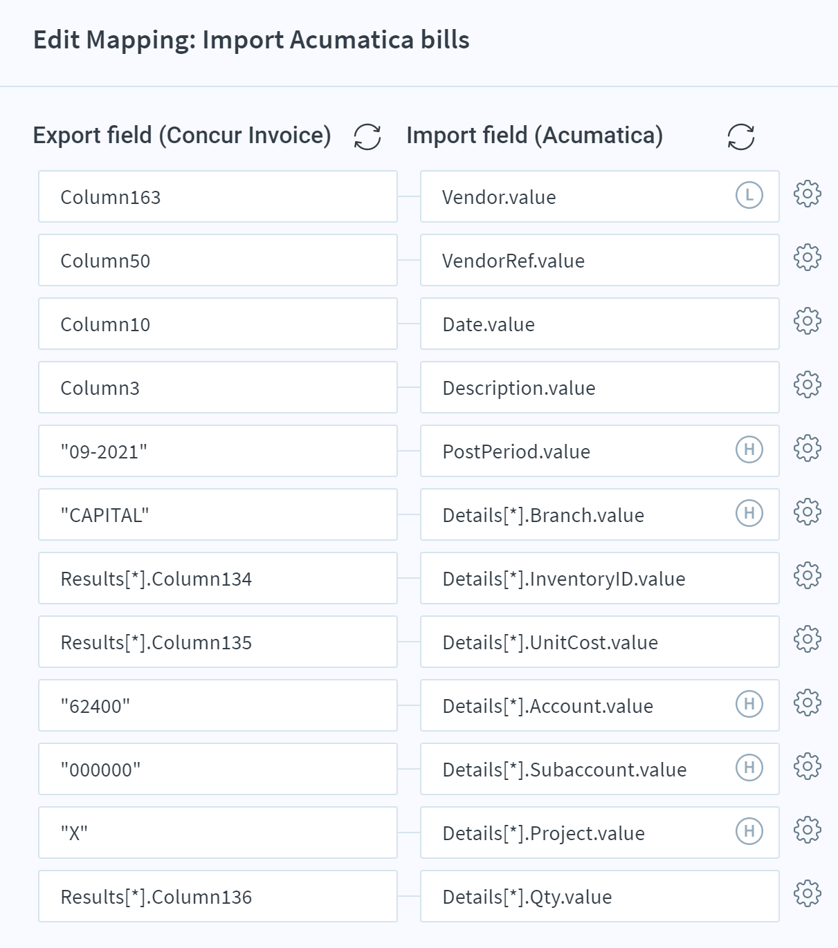838x948 pixels.
Task: Open settings gear for Details[*].Branch.value row
Action: pyautogui.click(x=808, y=512)
